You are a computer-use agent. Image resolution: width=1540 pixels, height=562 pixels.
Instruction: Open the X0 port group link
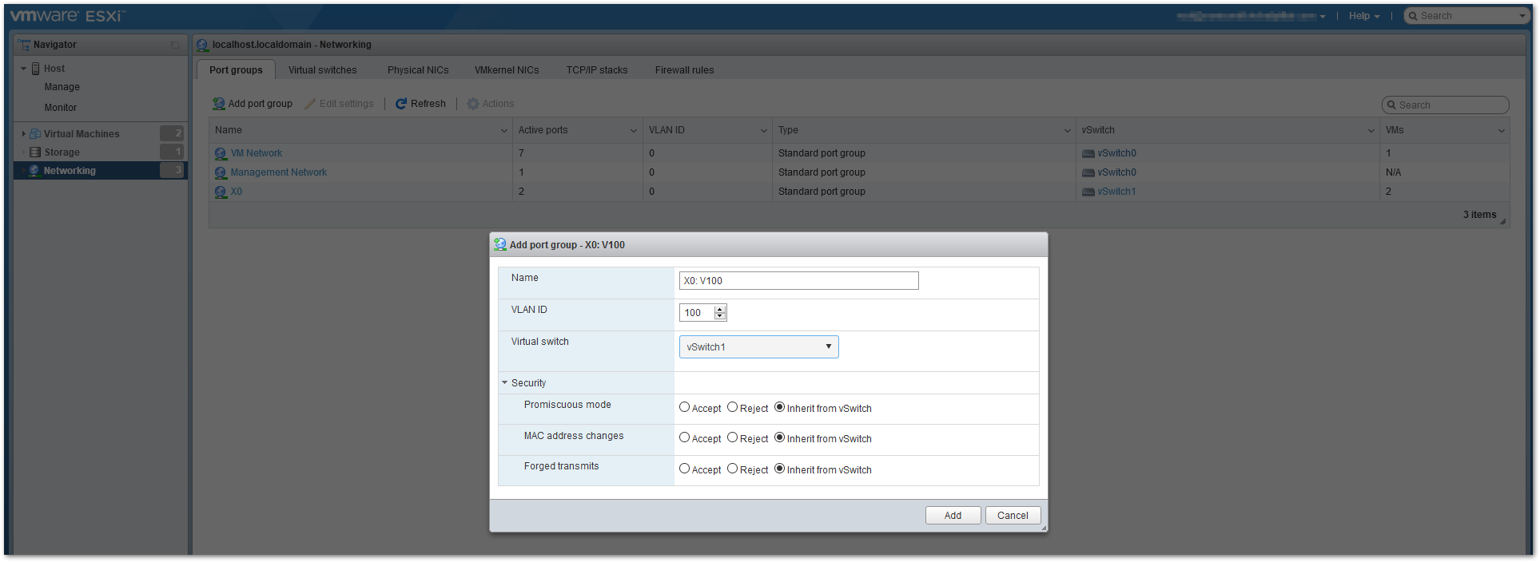click(237, 192)
